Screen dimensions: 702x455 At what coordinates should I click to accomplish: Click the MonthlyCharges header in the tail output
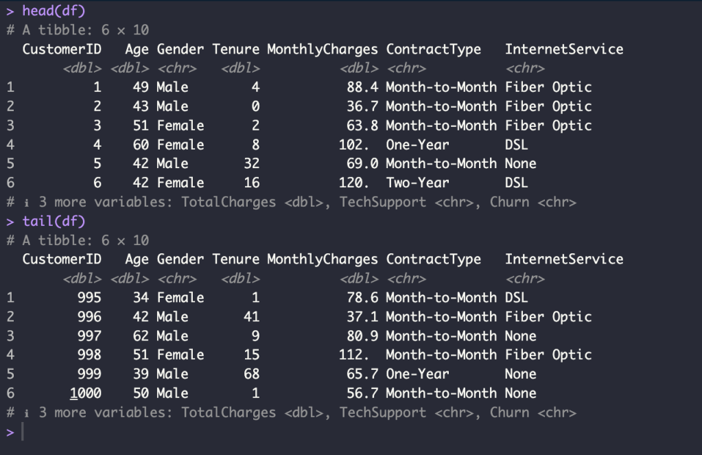322,259
